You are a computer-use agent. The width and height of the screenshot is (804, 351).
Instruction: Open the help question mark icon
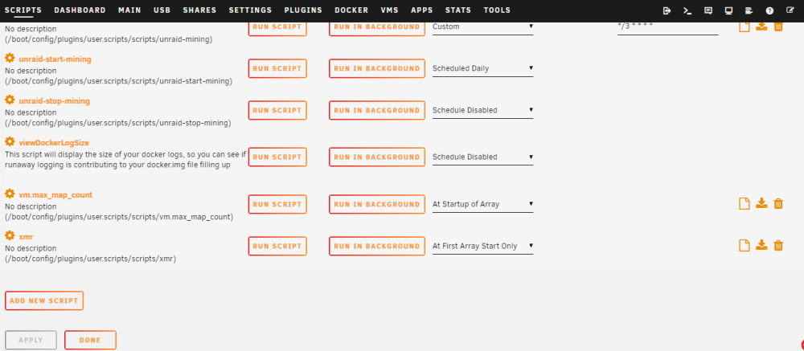coord(769,10)
